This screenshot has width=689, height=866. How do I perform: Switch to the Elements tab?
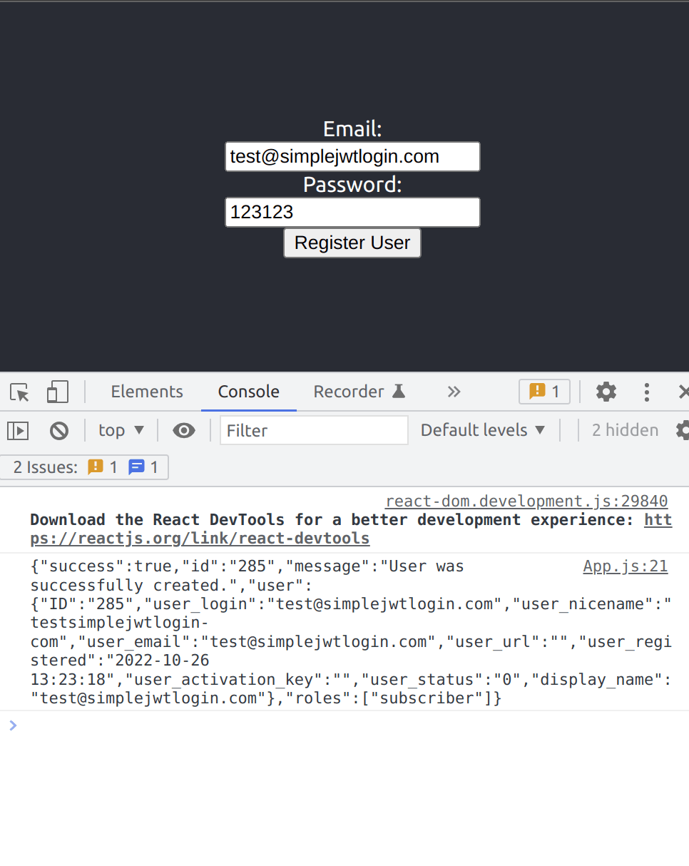(x=147, y=392)
